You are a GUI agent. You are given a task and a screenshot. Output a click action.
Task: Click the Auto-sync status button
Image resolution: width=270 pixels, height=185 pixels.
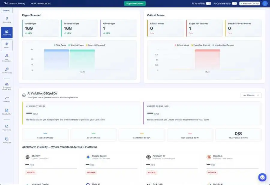[x=250, y=3]
